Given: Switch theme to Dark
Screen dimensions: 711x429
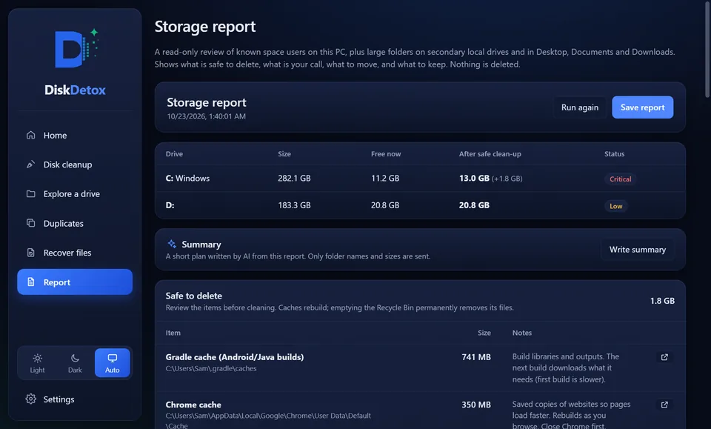Looking at the screenshot, I should click(x=75, y=363).
